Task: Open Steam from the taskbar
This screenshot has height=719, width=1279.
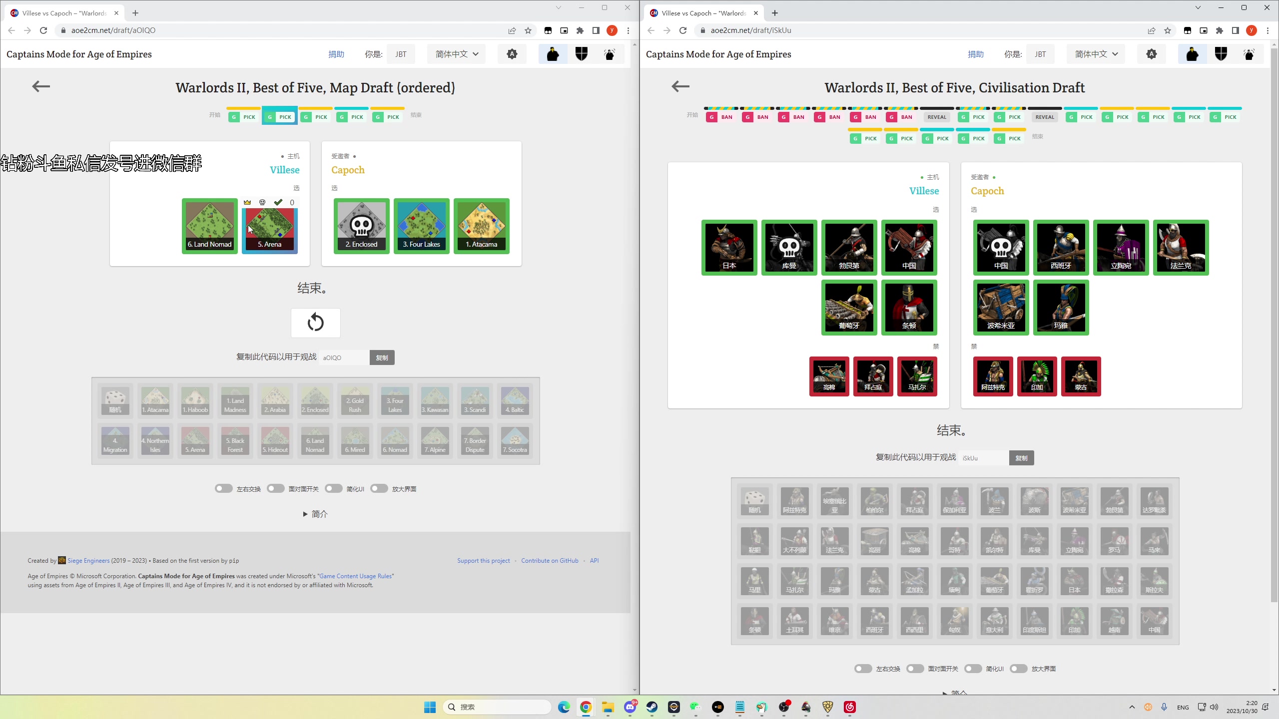Action: tap(651, 707)
